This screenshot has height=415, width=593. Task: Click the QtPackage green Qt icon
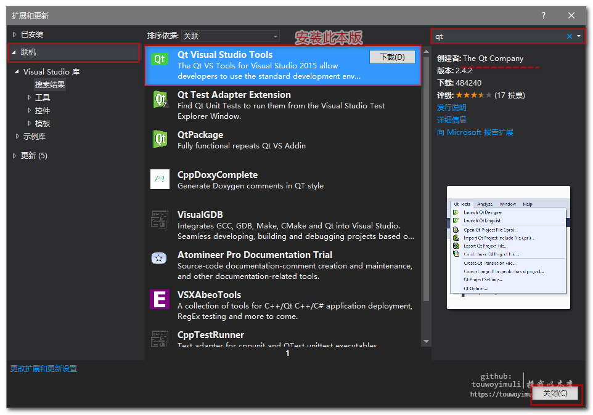pyautogui.click(x=160, y=139)
